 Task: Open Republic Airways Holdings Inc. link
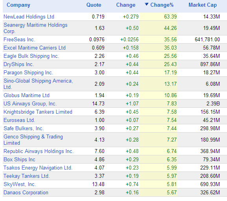tap(38, 151)
